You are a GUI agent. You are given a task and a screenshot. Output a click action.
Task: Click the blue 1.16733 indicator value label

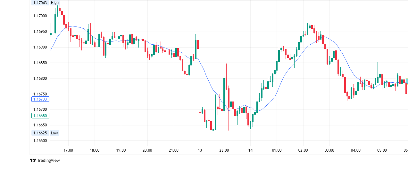click(x=40, y=99)
